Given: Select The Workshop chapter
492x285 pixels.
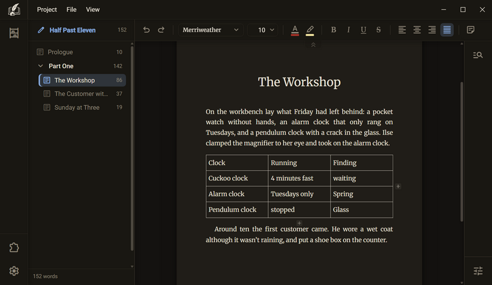Looking at the screenshot, I should click(x=82, y=80).
